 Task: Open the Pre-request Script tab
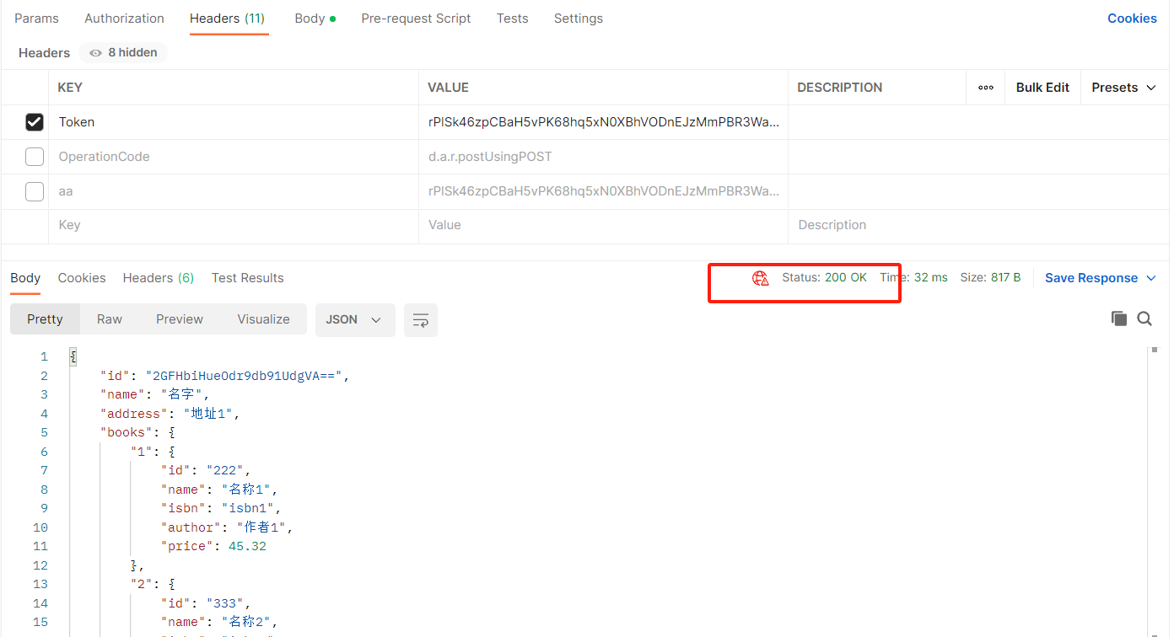click(416, 19)
